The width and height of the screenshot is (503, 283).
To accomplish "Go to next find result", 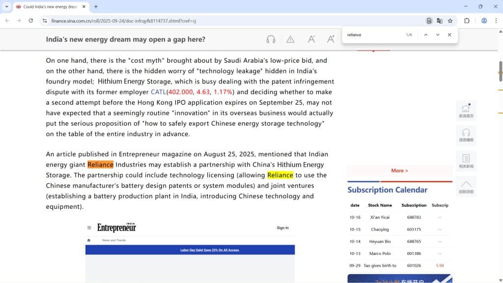I will pyautogui.click(x=438, y=35).
